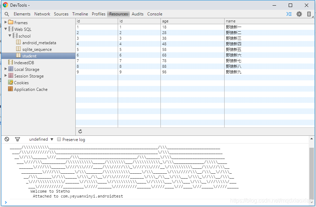Click the age cell showing 78
316x207 pixels.
click(192, 61)
